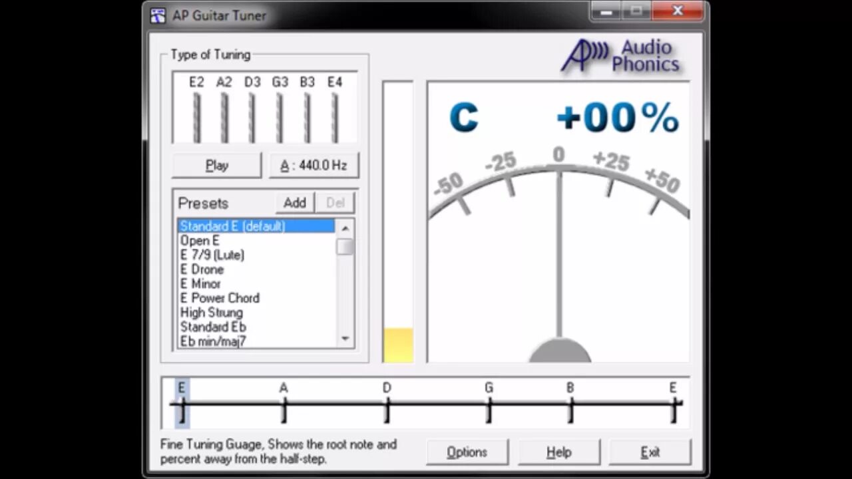Add a new tuning preset

point(295,203)
